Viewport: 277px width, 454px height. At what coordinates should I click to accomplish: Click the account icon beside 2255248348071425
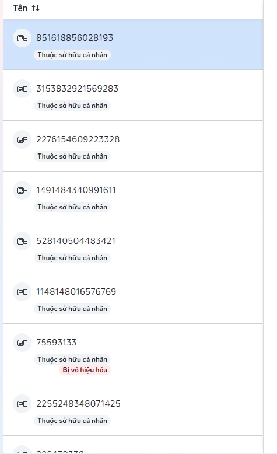pos(22,404)
